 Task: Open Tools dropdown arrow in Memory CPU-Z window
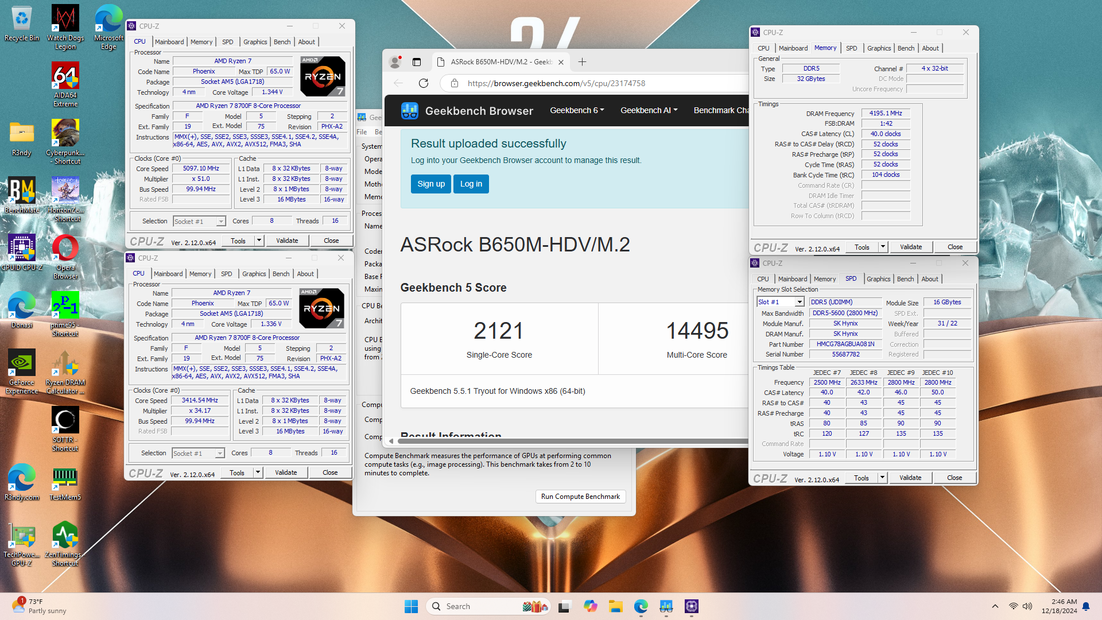tap(883, 247)
